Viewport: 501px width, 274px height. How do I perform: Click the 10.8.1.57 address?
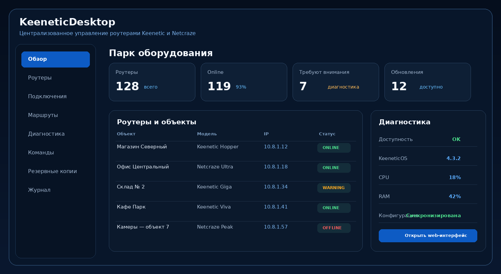click(x=276, y=227)
